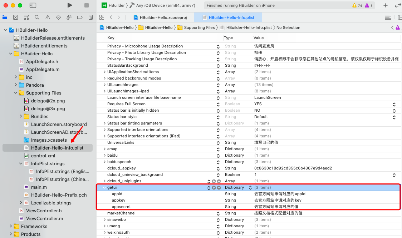The width and height of the screenshot is (402, 238).
Task: Open Status bar style Default popup
Action: point(394,117)
